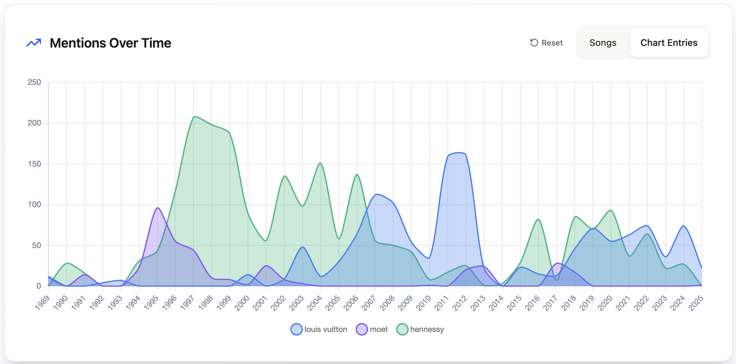Click the Reset button label
This screenshot has width=736, height=364.
[552, 43]
